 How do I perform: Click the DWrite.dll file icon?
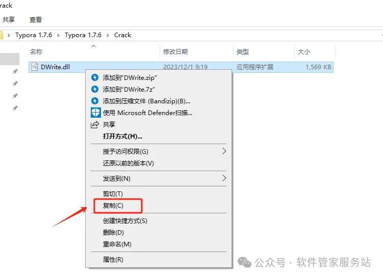pyautogui.click(x=35, y=67)
